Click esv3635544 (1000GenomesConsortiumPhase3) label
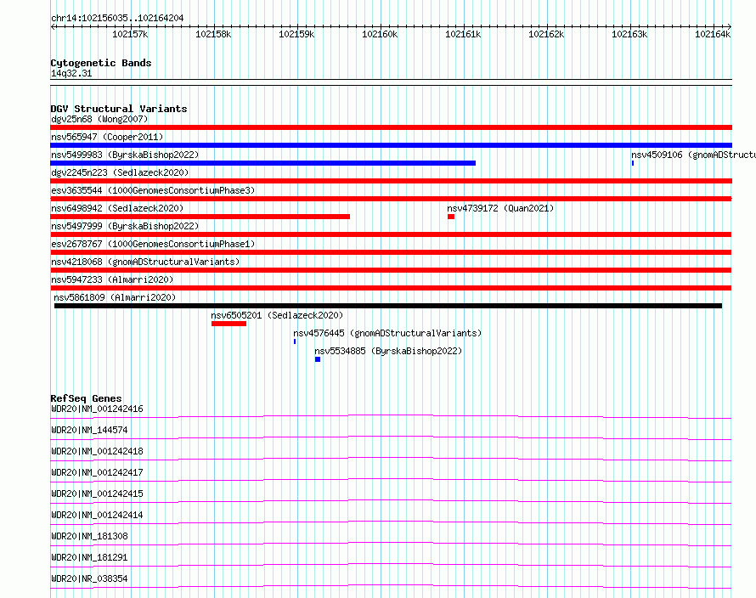 [x=153, y=190]
